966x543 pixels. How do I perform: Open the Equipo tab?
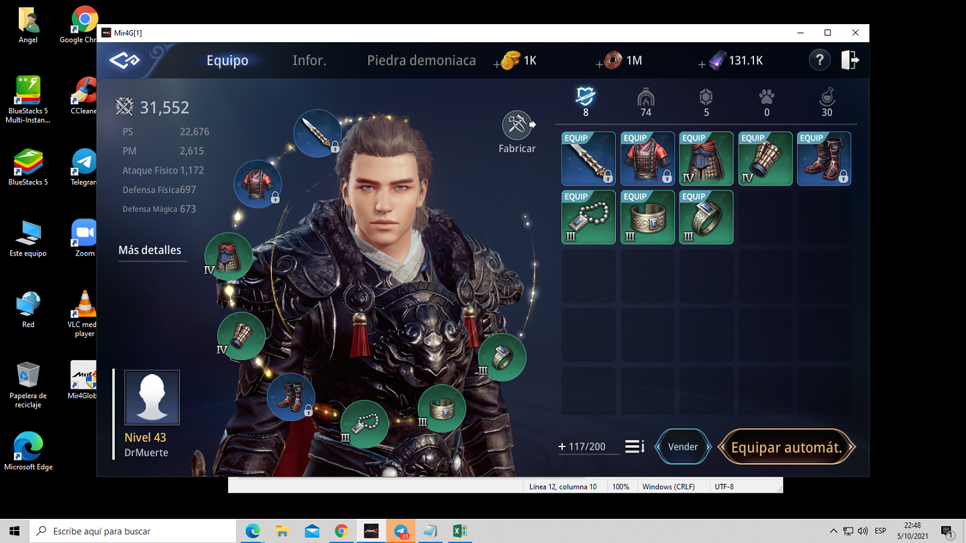click(x=227, y=60)
